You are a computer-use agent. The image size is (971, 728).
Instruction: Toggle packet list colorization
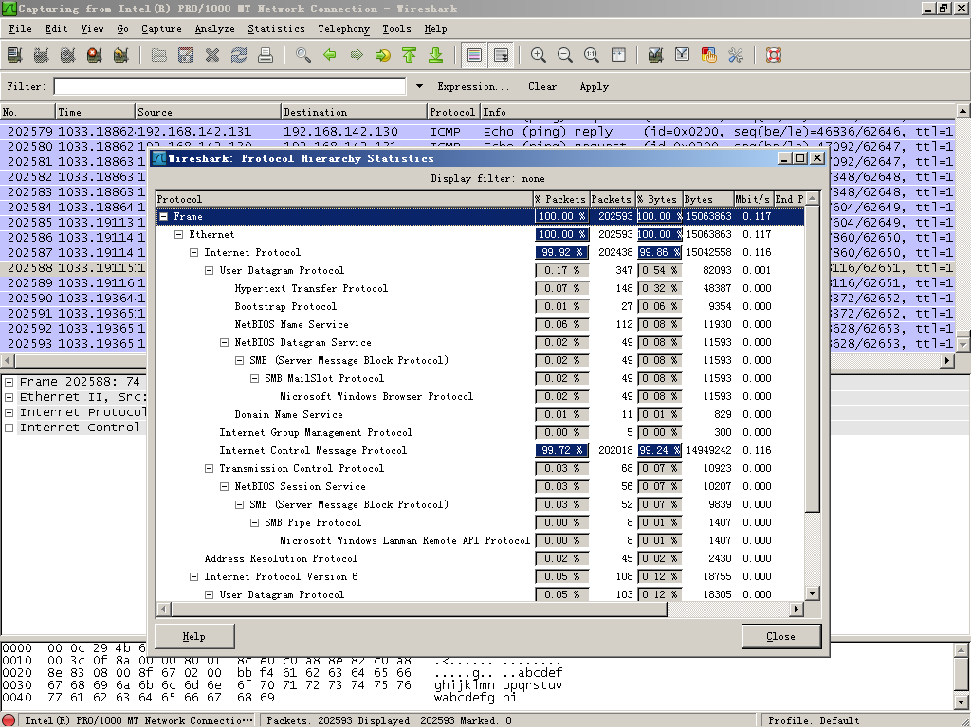pos(474,55)
